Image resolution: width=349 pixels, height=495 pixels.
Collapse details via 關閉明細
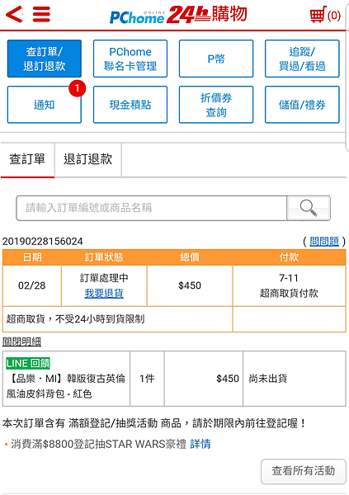[x=21, y=342]
